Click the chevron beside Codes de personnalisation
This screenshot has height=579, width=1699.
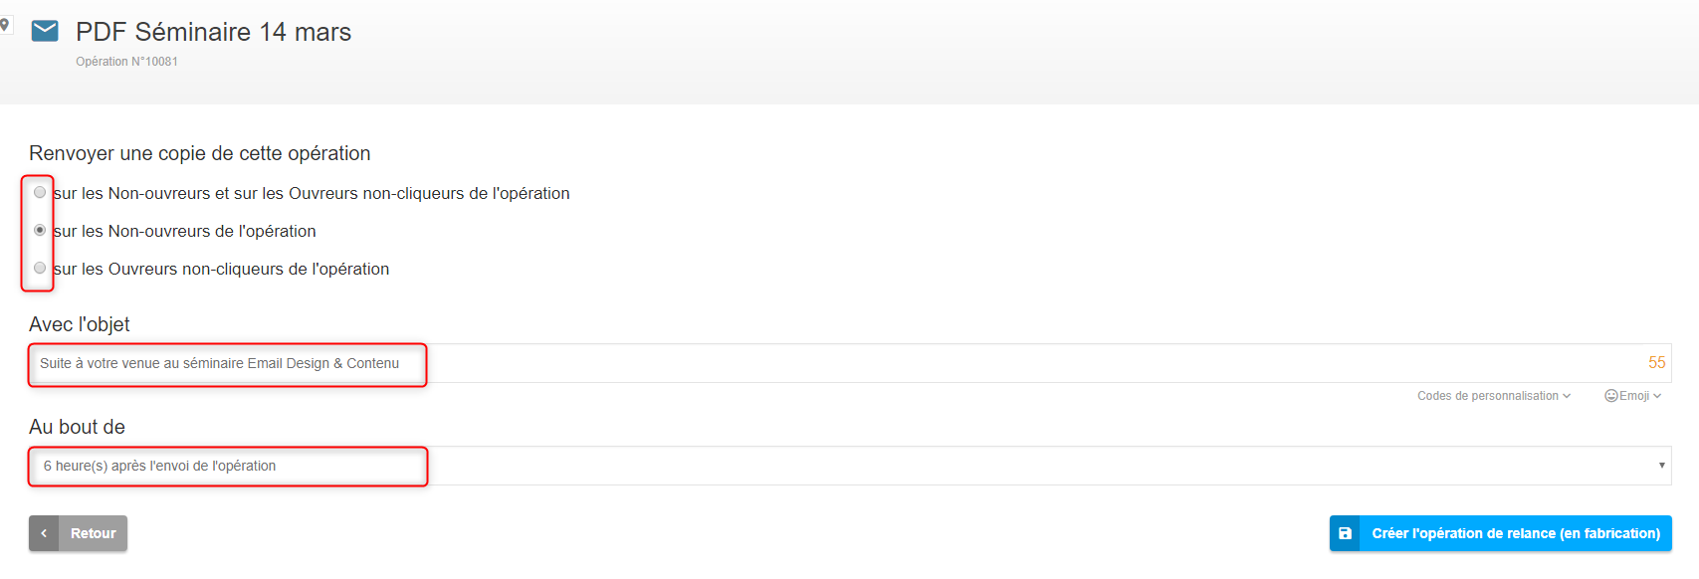[x=1567, y=396]
